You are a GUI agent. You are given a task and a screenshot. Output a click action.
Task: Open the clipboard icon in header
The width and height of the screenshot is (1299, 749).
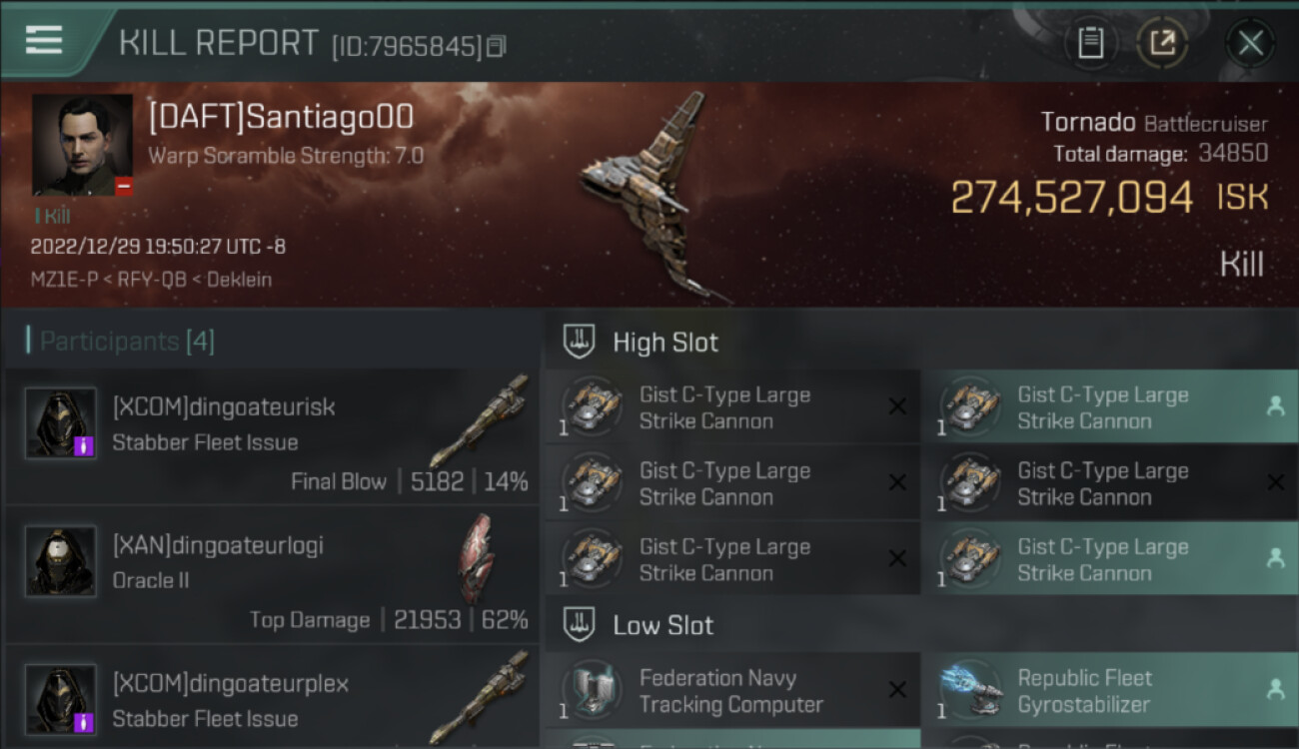pos(1090,43)
